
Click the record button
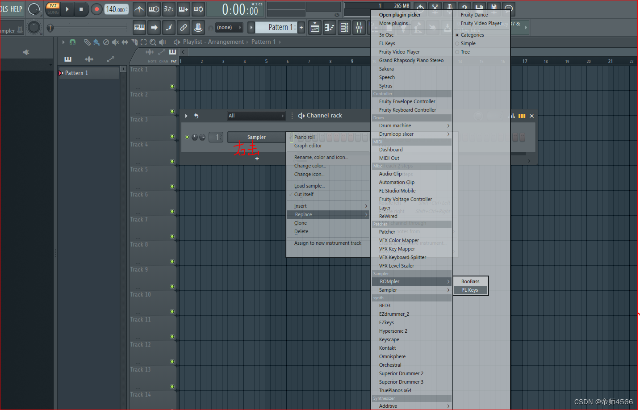coord(96,9)
